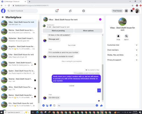Open the Facebook Home icon
Viewport: 142px width, 114px height.
click(57, 11)
